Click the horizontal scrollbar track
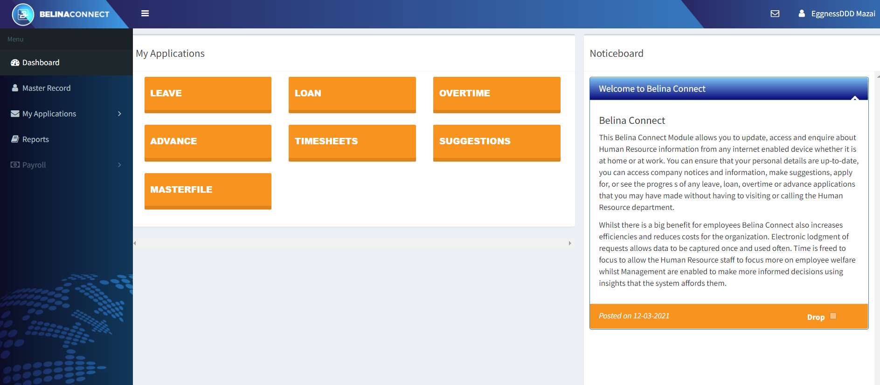This screenshot has width=880, height=385. [353, 243]
